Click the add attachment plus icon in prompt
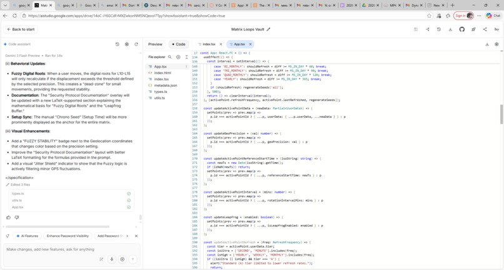Viewport: 504px width, 270px height. coord(122,259)
